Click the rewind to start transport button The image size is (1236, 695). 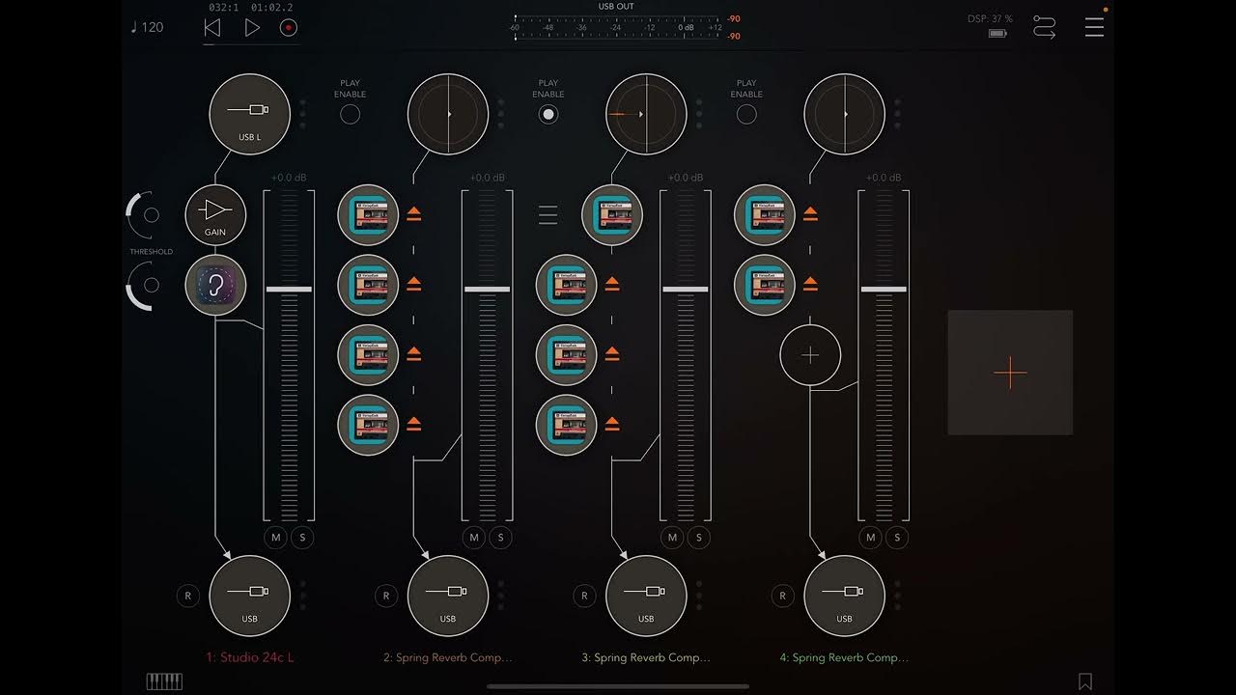212,28
